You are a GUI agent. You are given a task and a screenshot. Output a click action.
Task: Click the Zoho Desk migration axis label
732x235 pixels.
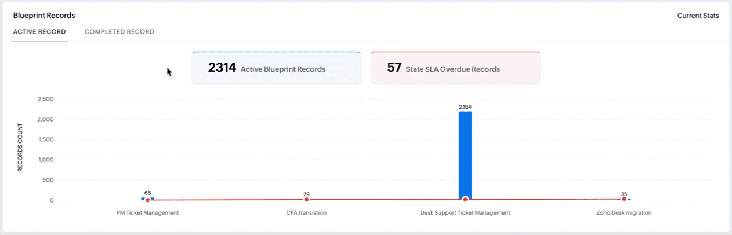tap(624, 213)
